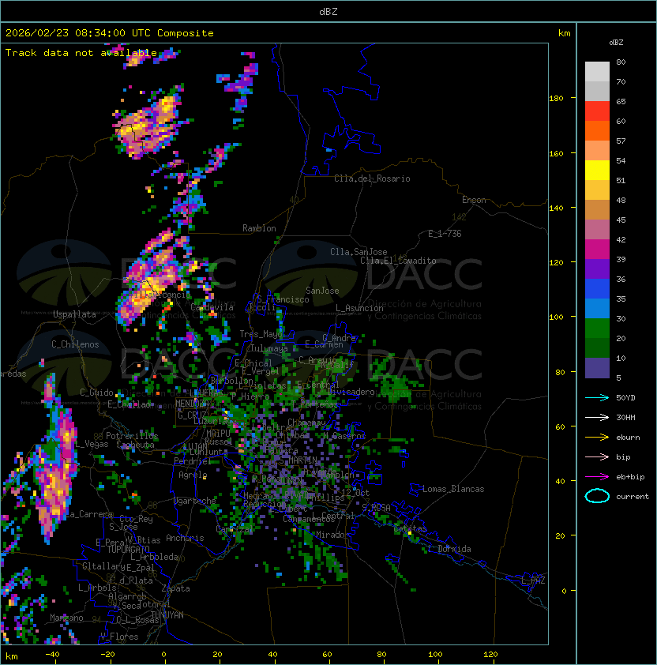Screen dimensions: 657x665
Task: Click the white 30HM arrow icon
Action: 597,417
